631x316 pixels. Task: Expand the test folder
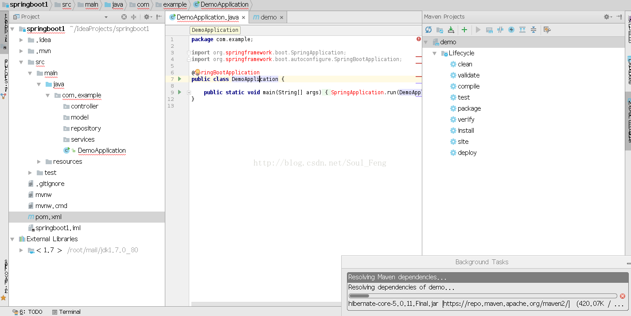pos(30,173)
